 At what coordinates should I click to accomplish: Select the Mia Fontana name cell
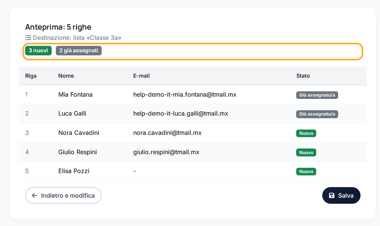pos(75,95)
